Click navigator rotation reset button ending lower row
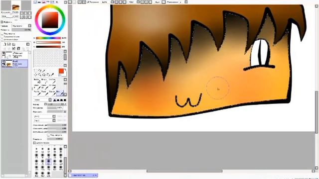 tap(30, 17)
